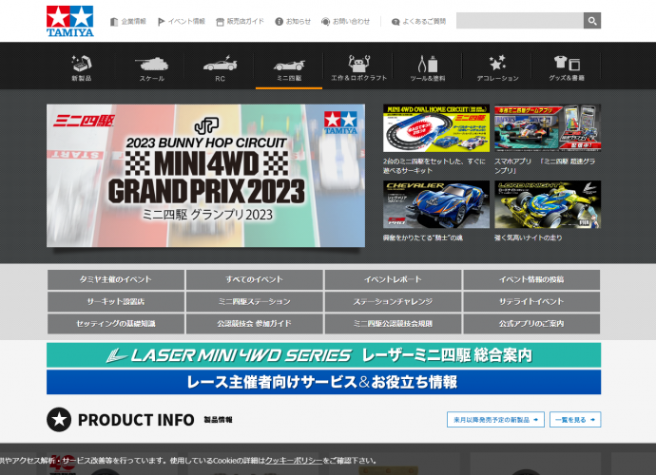The image size is (656, 475).
Task: Open 販売店ガイド shop guide link
Action: (240, 21)
